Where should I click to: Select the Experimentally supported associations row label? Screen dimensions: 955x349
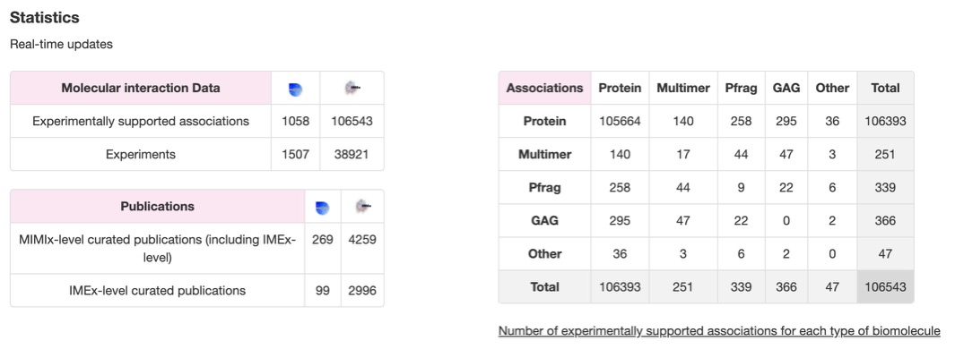coord(141,121)
